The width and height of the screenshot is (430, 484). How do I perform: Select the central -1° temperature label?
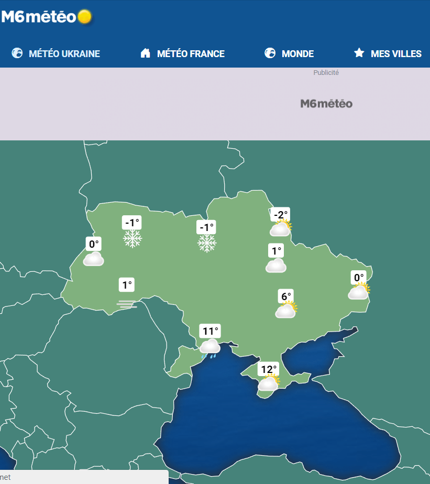pos(206,227)
